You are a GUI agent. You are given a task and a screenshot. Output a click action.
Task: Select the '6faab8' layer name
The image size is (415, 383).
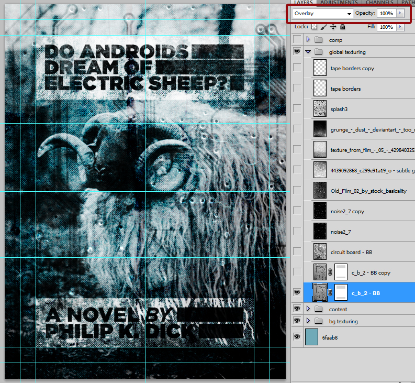[x=330, y=337]
